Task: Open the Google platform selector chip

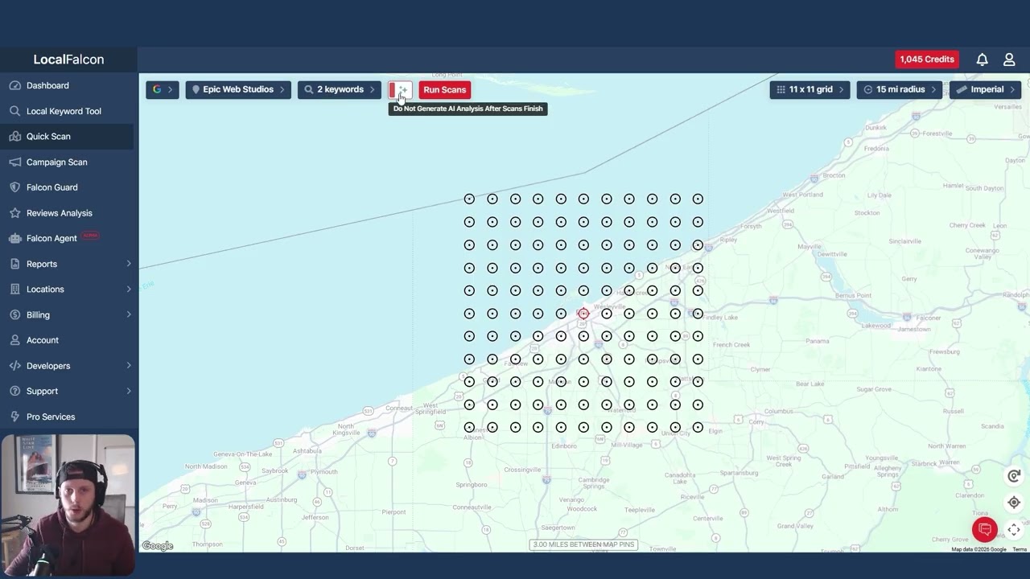Action: coord(163,89)
